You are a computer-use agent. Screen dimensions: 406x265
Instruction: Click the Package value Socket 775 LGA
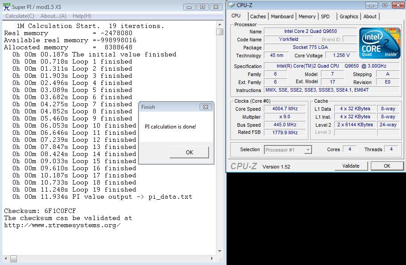[x=310, y=47]
